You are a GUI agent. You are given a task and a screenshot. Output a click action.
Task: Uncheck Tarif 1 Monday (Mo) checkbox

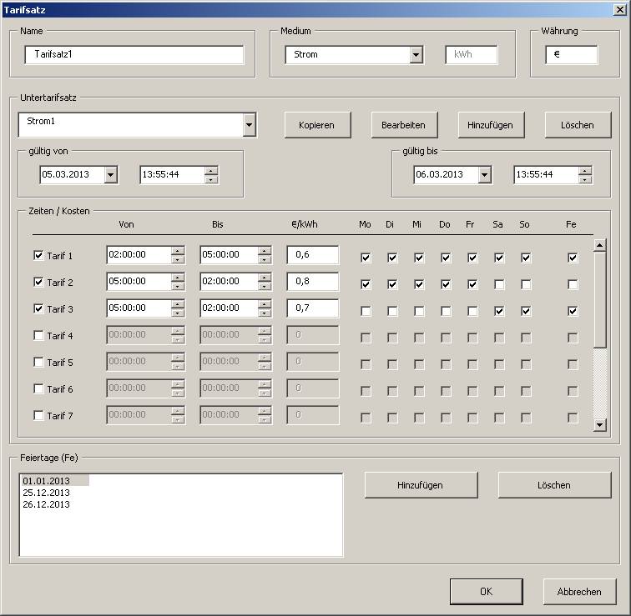tap(366, 258)
